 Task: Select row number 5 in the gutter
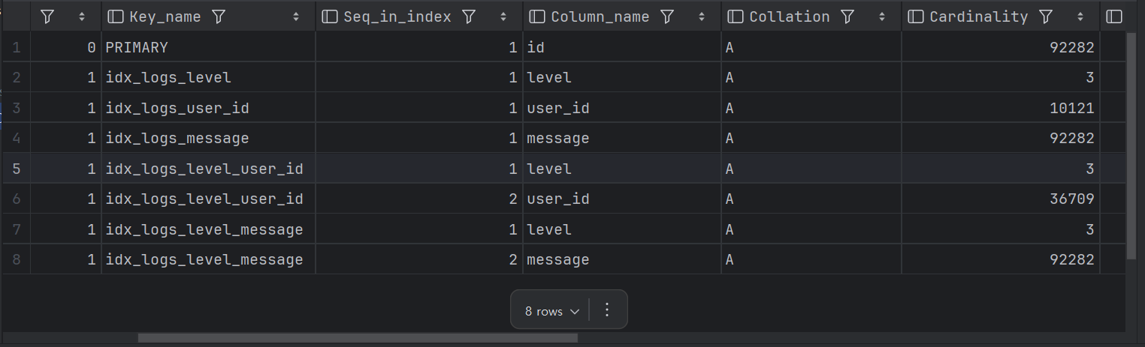[x=16, y=169]
